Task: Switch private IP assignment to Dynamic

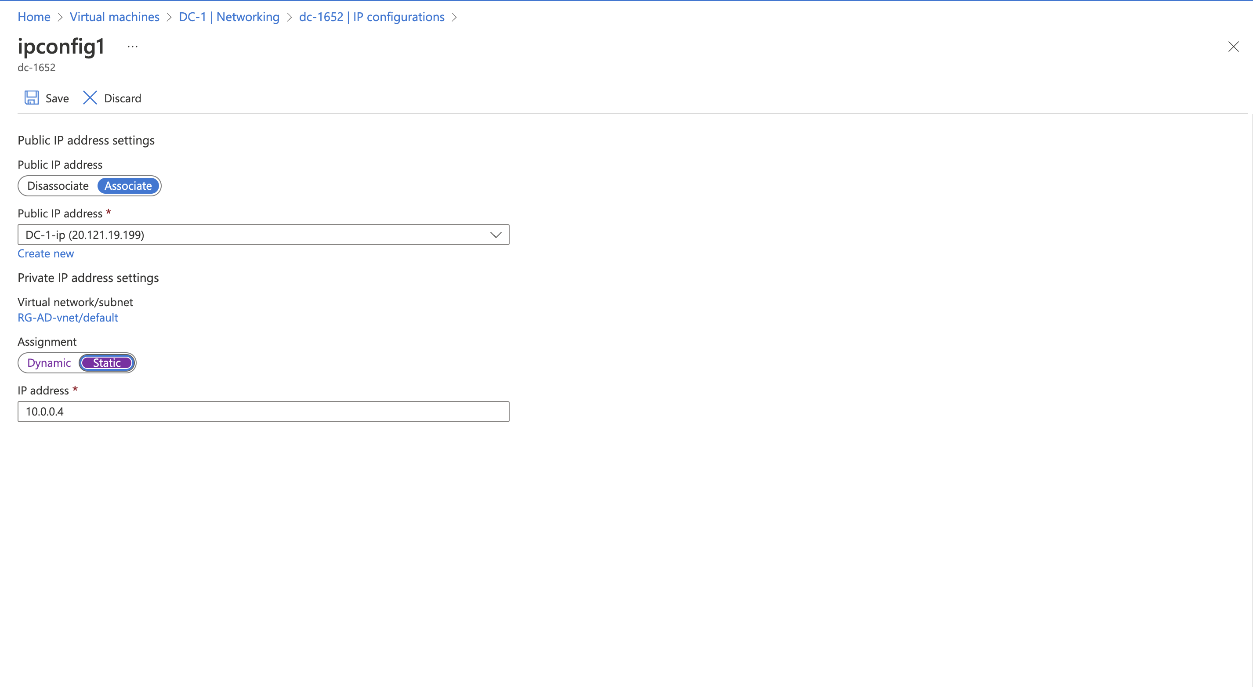Action: [48, 362]
